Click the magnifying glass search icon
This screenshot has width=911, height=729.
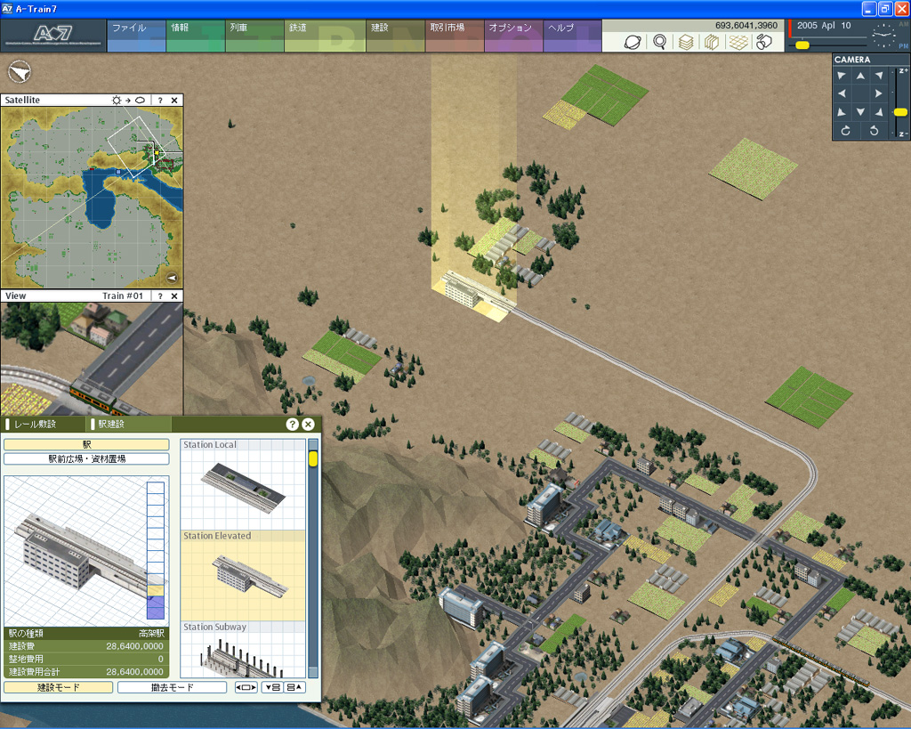659,42
